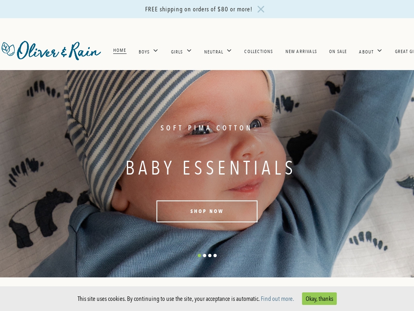Open the Home menu item

[120, 50]
